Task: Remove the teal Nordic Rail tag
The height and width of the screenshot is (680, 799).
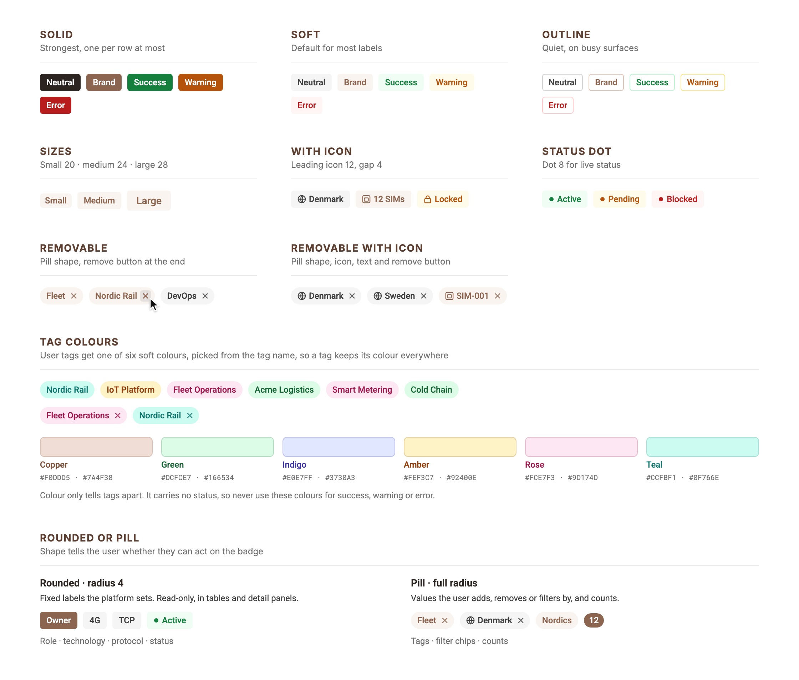Action: point(189,415)
